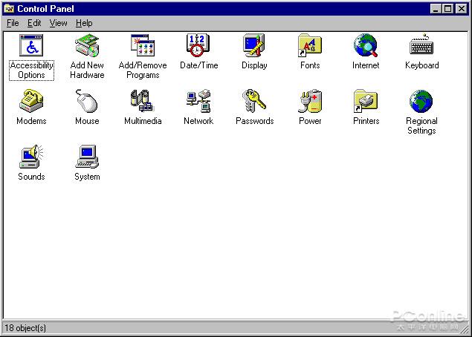Click the Control Panel title bar system icon
Viewport: 472px width, 337px height.
coord(10,8)
